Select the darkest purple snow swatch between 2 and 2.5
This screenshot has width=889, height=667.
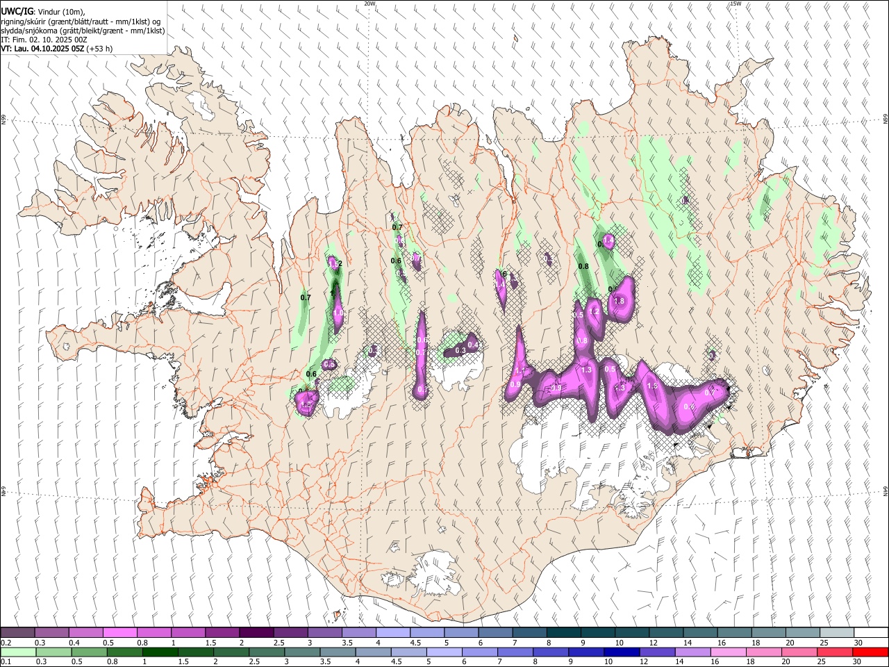pos(256,633)
